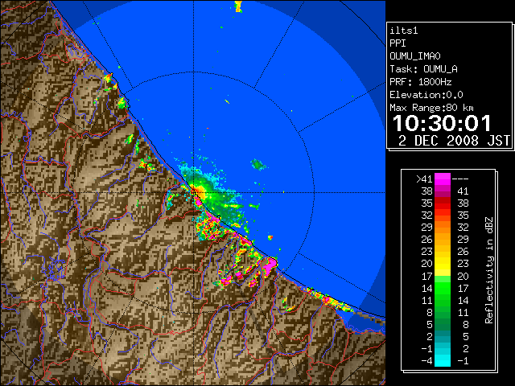Pick the cyan swatch beside -4

click(443, 361)
